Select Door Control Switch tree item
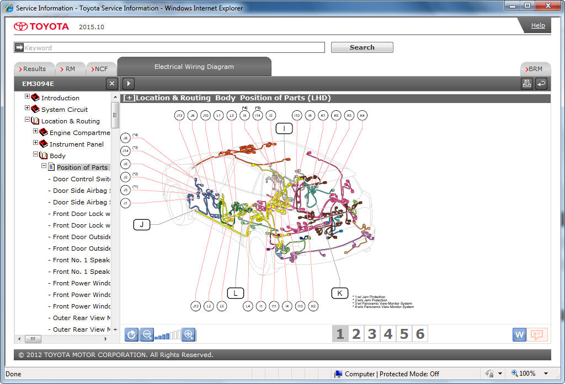The image size is (565, 384). tap(82, 179)
